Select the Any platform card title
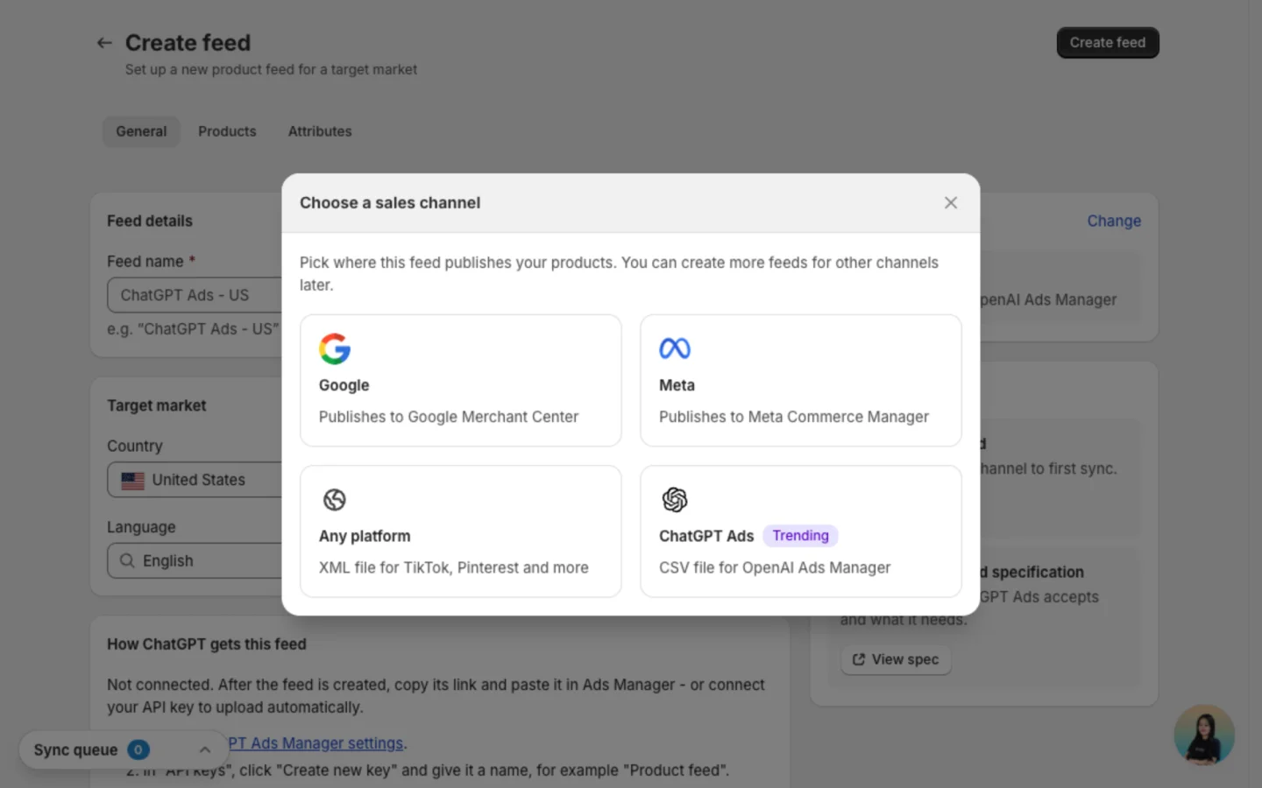This screenshot has width=1262, height=788. point(365,536)
